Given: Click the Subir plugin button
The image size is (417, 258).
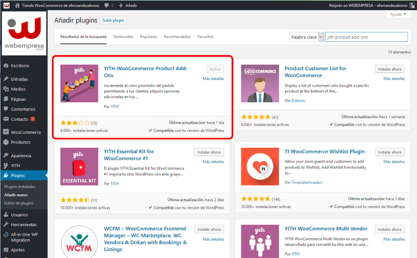Looking at the screenshot, I should (x=113, y=20).
